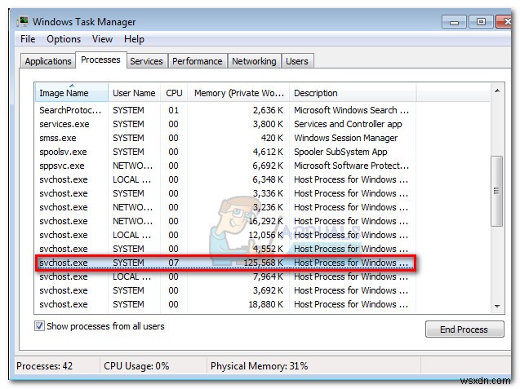
Task: Sort by CPU column header
Action: pos(174,93)
